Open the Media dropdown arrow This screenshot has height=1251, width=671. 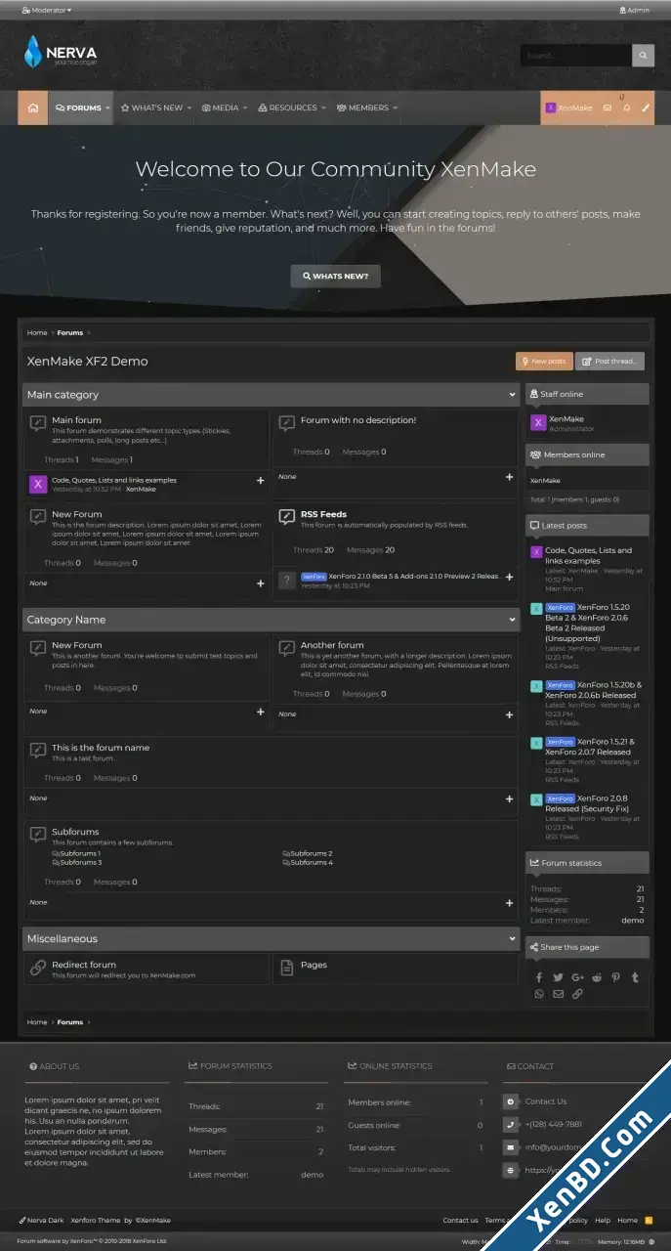(245, 108)
